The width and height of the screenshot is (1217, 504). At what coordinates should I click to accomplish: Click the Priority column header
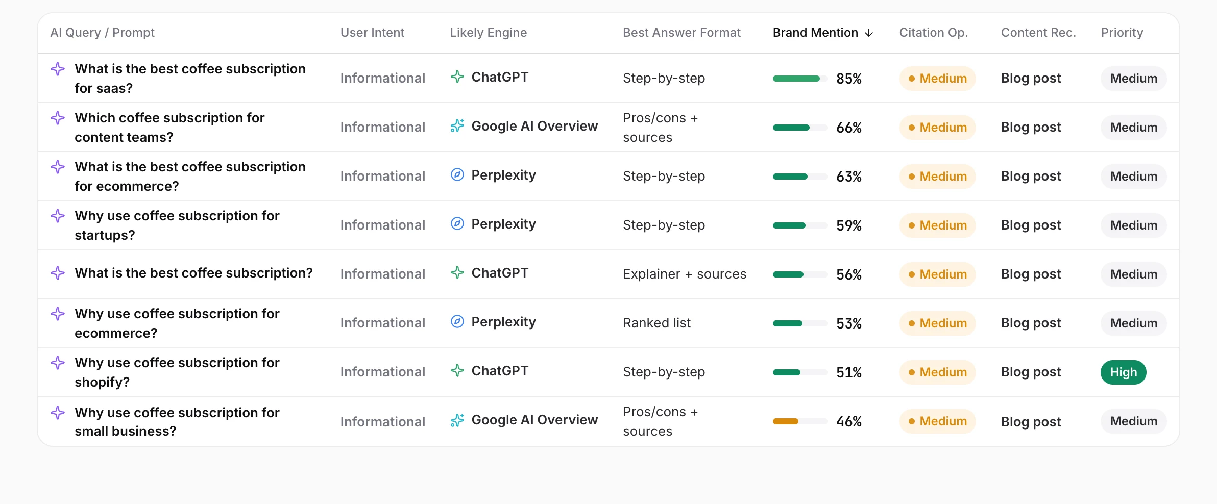click(1122, 33)
